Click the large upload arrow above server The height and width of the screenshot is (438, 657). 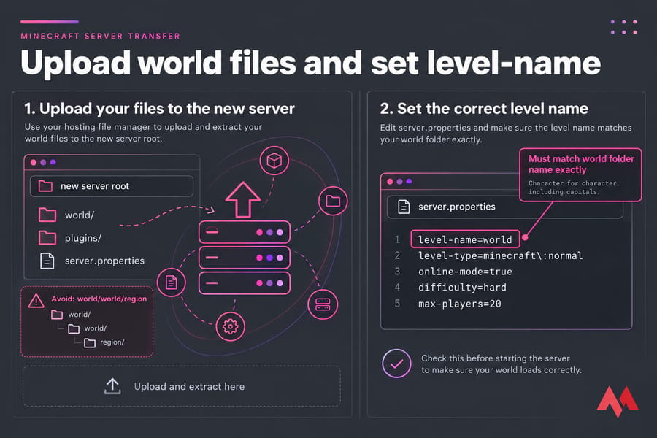tap(243, 199)
